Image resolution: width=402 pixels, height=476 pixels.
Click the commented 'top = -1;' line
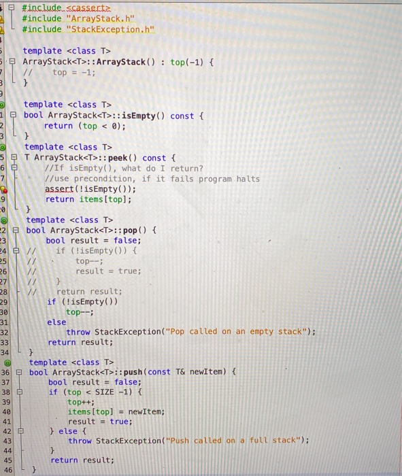click(73, 73)
